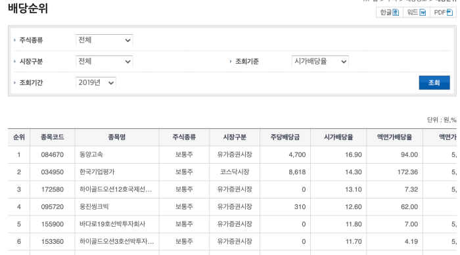Click the 순위 column header
460x255 pixels.
point(19,137)
